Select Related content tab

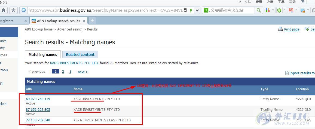click(x=80, y=54)
